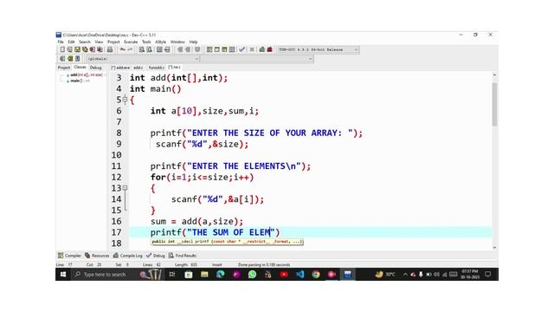This screenshot has height=312, width=554.
Task: Open File Explorer from the taskbar
Action: (x=204, y=274)
